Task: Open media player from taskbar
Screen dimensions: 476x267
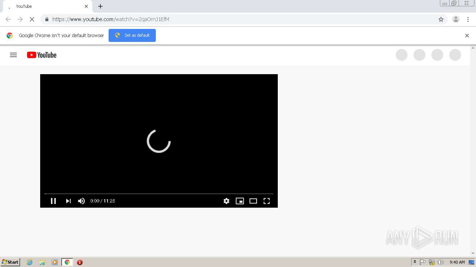Action: pyautogui.click(x=55, y=262)
